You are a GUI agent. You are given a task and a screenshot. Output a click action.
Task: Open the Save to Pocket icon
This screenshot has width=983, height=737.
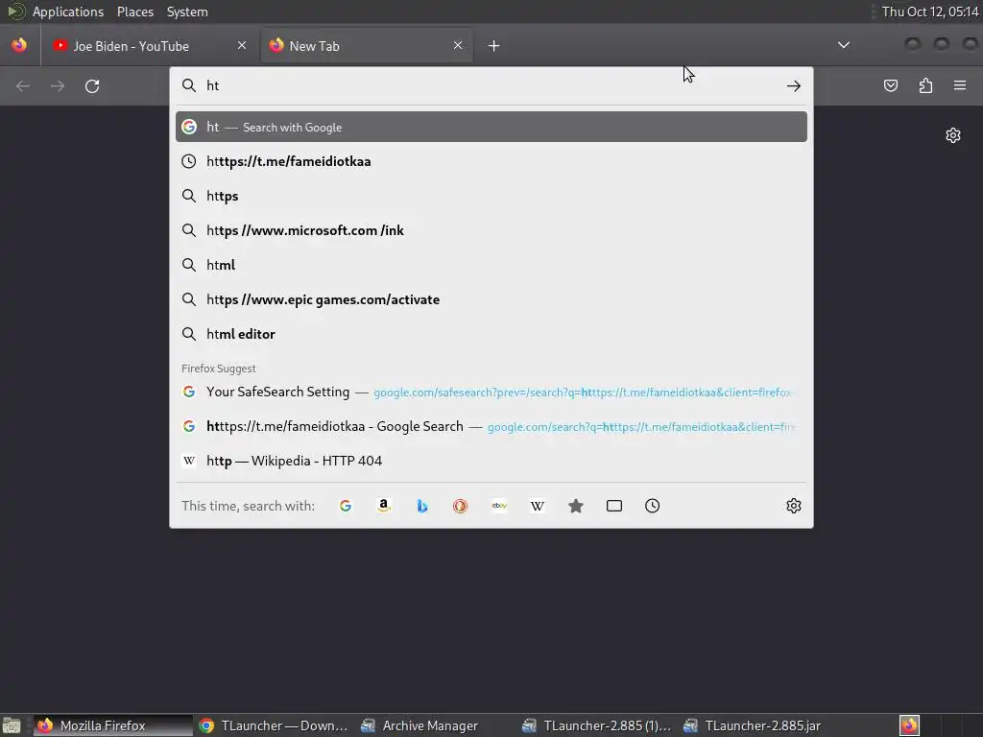pyautogui.click(x=890, y=85)
